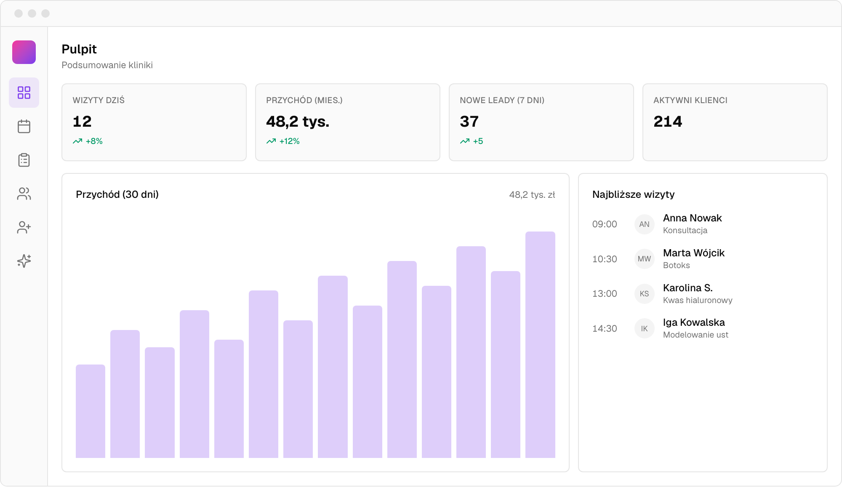Click the IK avatar for Iga Kowalska
Image resolution: width=842 pixels, height=495 pixels.
click(644, 329)
